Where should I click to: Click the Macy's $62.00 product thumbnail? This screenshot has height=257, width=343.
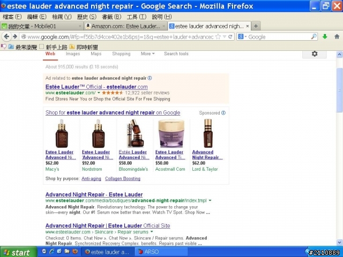tap(62, 133)
